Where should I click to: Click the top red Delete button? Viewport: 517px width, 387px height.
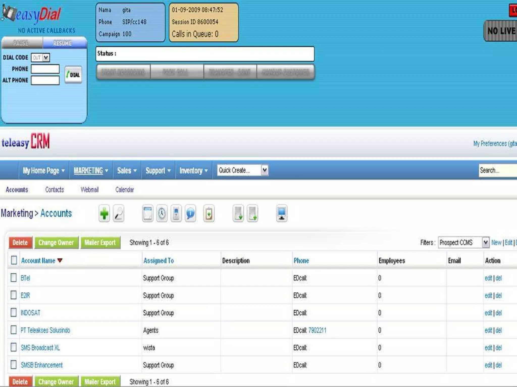[x=20, y=242]
